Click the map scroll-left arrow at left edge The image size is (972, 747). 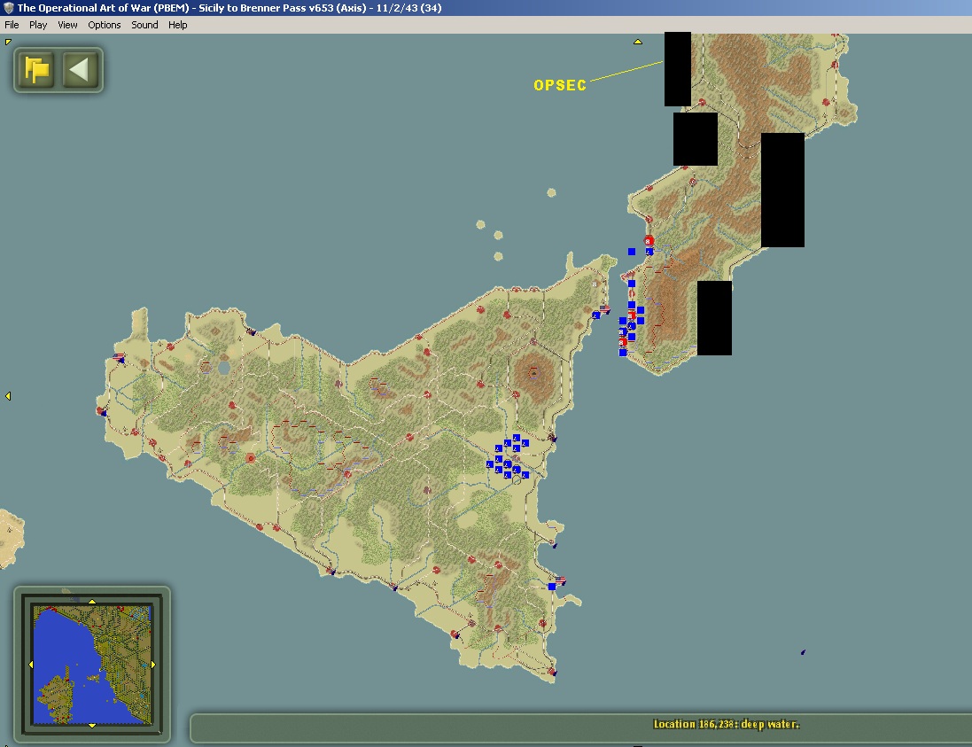pos(8,396)
